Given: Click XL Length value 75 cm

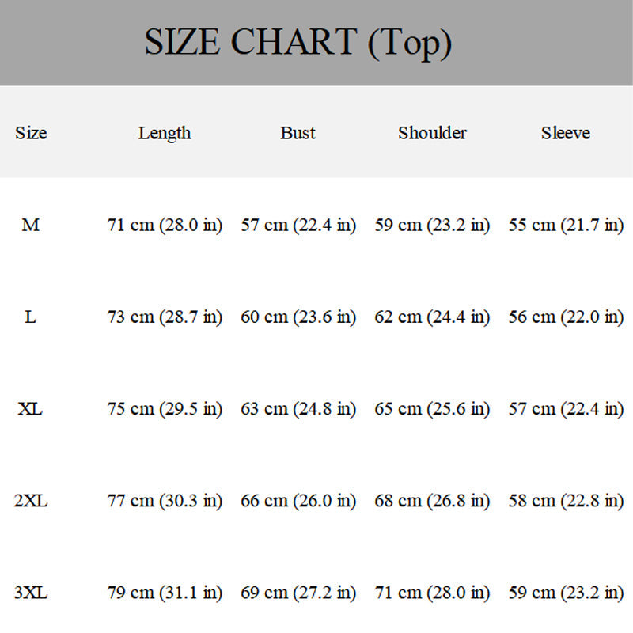Looking at the screenshot, I should (165, 409).
